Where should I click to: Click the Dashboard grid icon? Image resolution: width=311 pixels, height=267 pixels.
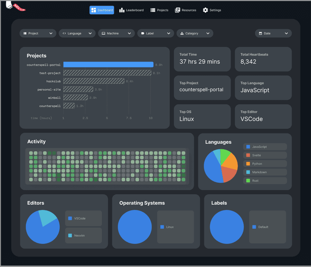pyautogui.click(x=94, y=10)
